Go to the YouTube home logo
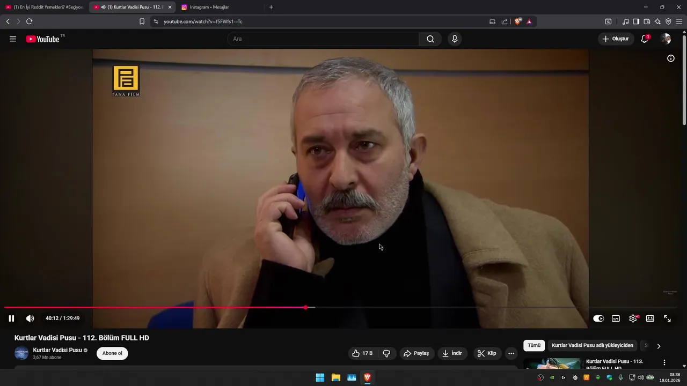The width and height of the screenshot is (687, 386). click(x=42, y=39)
